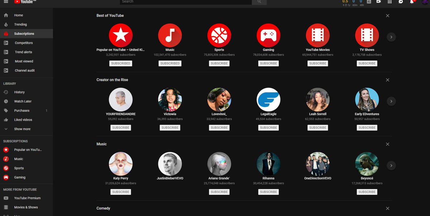Open the notifications bell

(412, 2)
